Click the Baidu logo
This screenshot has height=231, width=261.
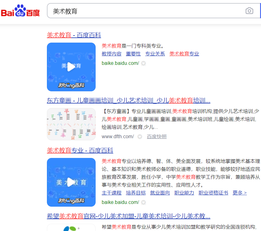pyautogui.click(x=20, y=11)
